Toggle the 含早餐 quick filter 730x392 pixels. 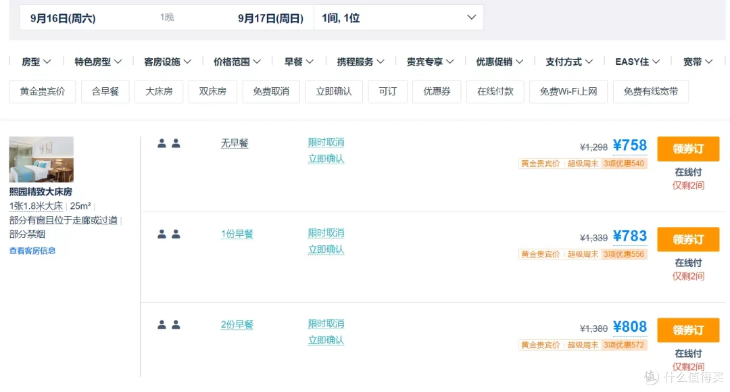[x=105, y=91]
